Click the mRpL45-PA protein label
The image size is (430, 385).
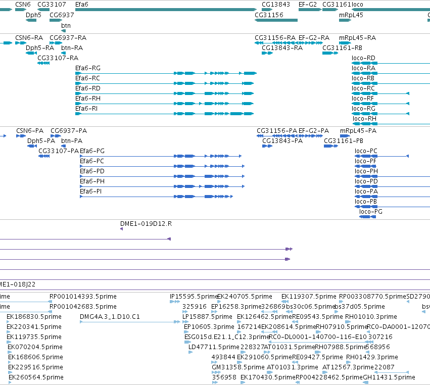pos(358,130)
